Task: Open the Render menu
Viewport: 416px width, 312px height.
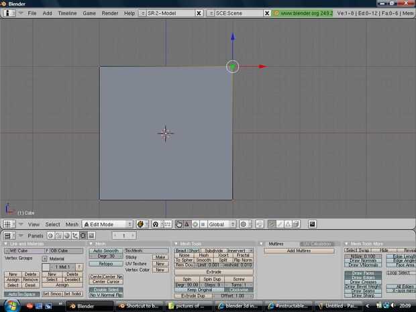Action: 110,13
